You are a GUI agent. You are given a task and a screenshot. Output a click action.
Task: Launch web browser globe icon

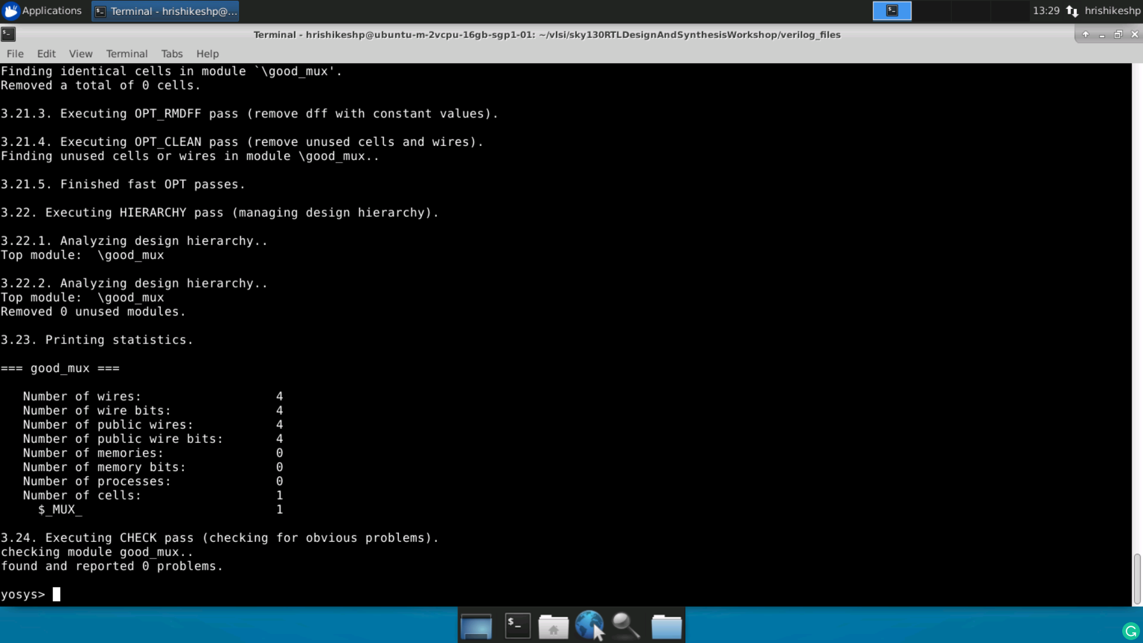589,626
